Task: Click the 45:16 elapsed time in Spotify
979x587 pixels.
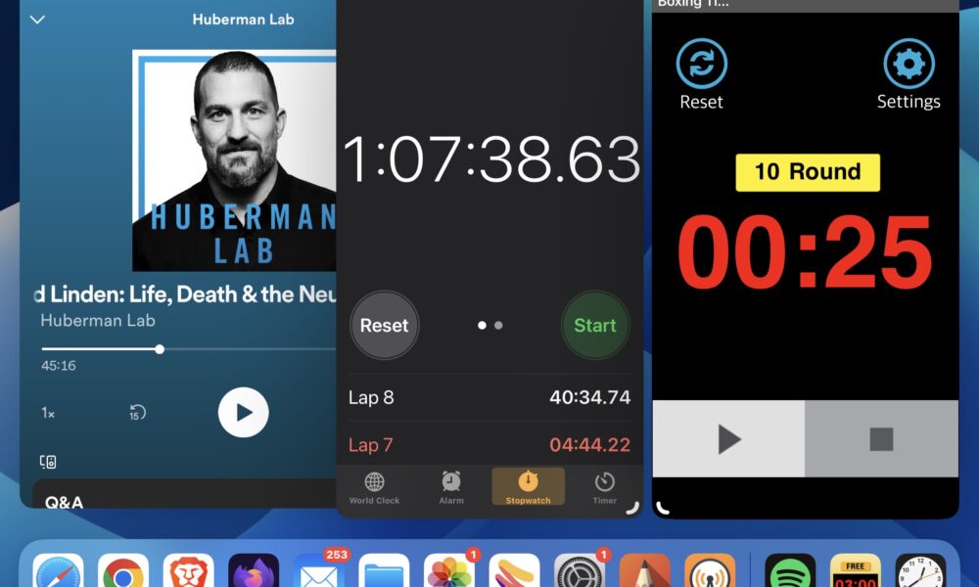Action: click(59, 366)
